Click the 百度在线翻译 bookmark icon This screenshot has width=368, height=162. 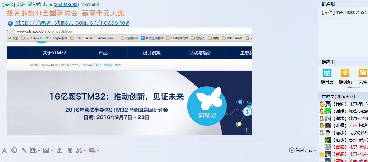(x=142, y=38)
